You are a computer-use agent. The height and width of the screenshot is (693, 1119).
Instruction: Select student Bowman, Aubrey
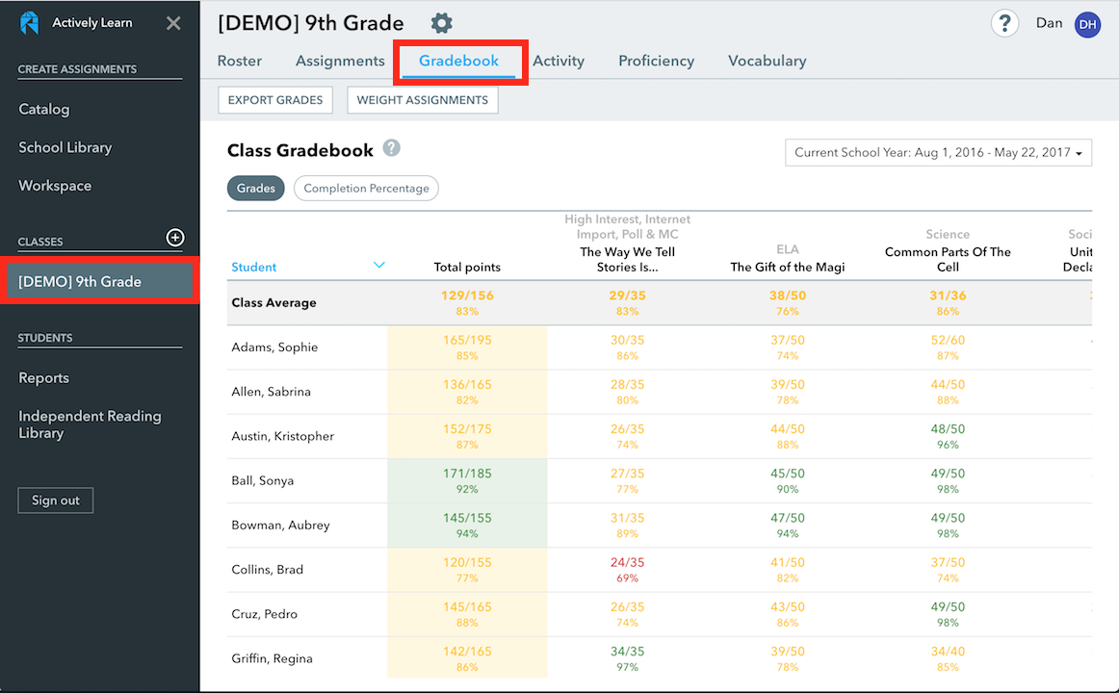(280, 526)
